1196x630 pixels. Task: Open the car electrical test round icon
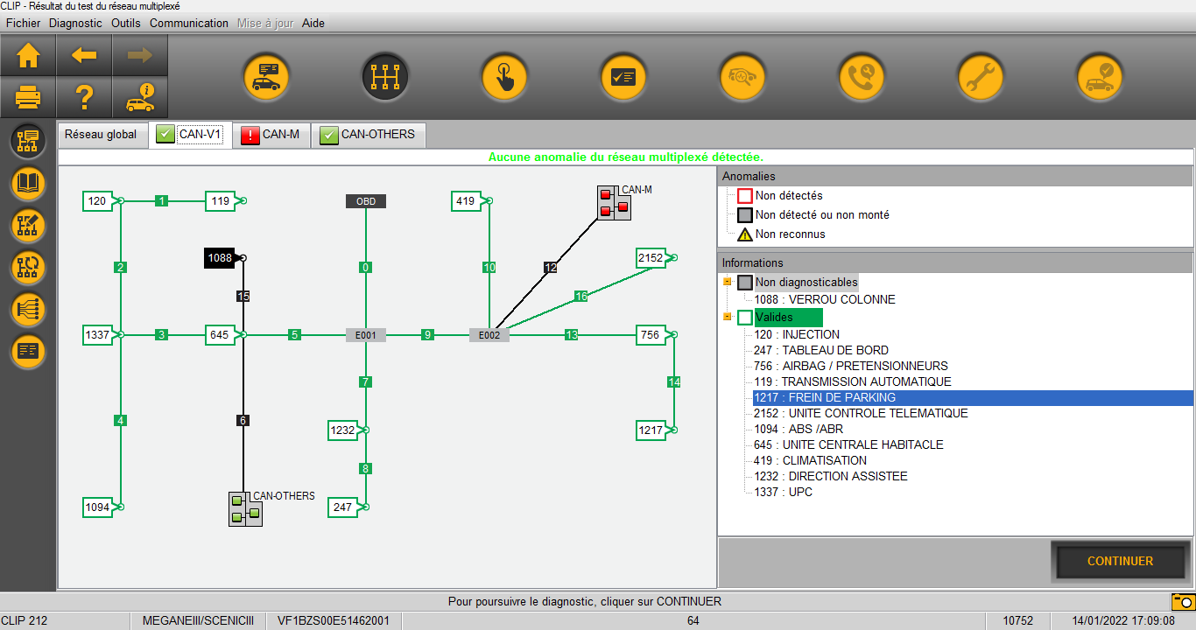coord(742,77)
